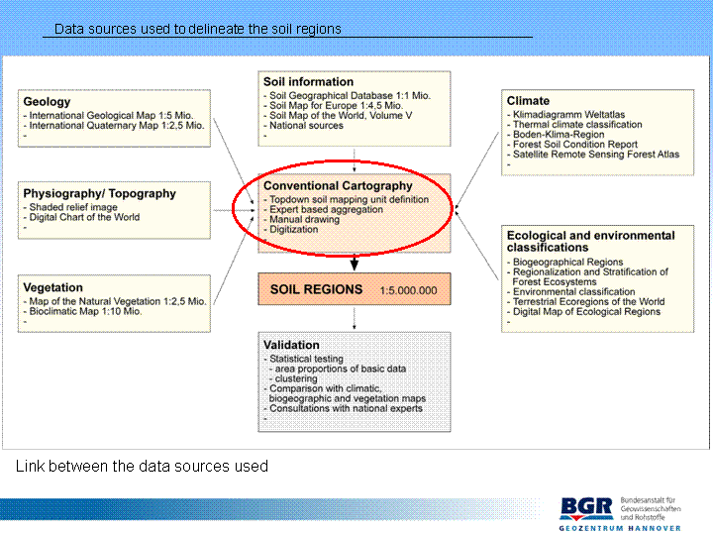Screen dimensions: 713x535
Task: Click the Validation box heading
Action: coord(291,345)
